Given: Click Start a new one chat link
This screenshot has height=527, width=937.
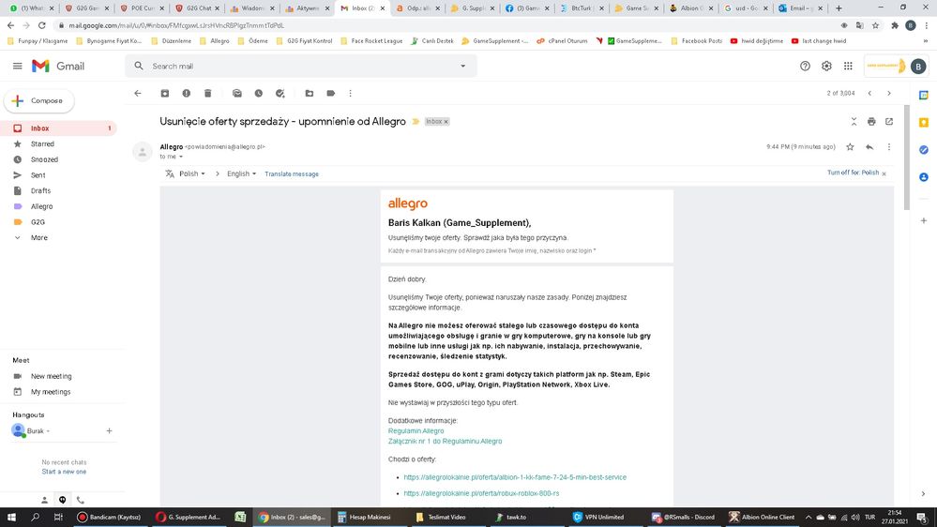Looking at the screenshot, I should coord(64,472).
